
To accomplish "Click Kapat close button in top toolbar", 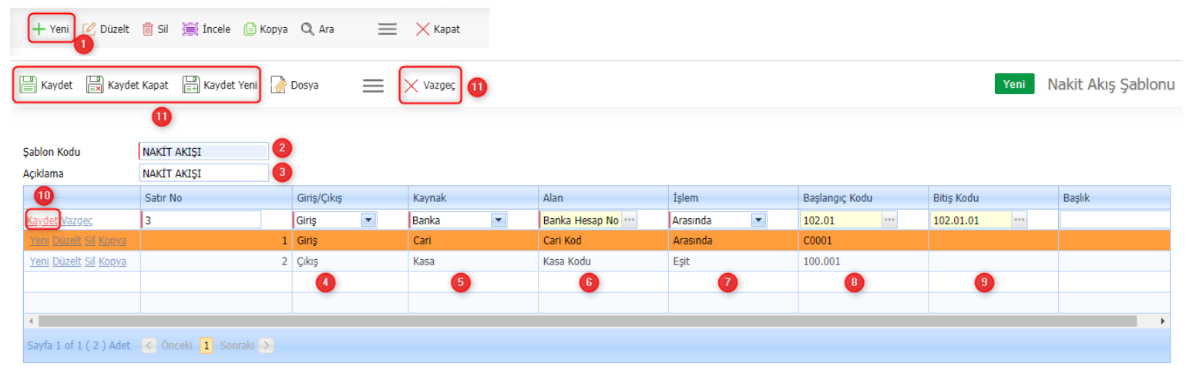I will pyautogui.click(x=438, y=29).
